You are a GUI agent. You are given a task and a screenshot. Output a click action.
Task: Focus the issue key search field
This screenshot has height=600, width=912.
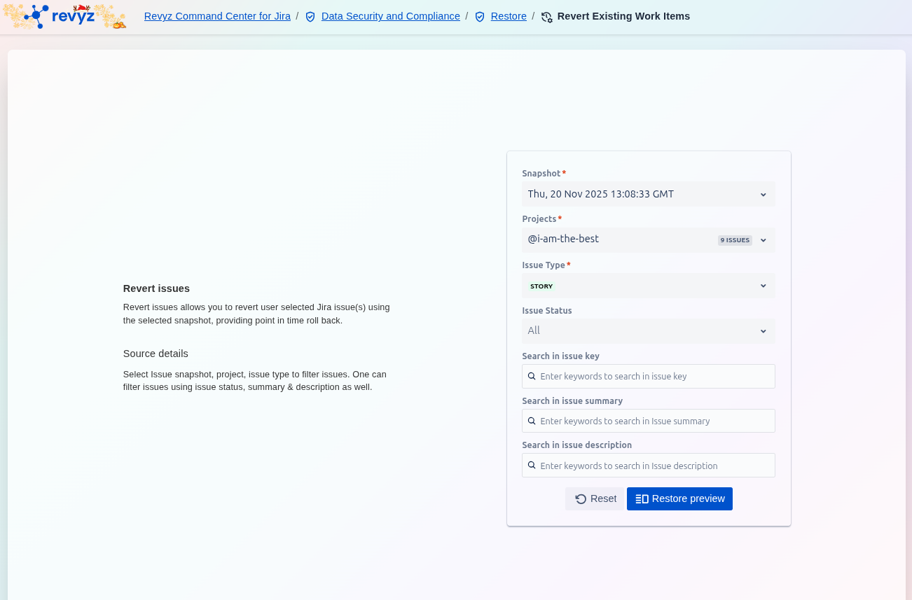click(x=655, y=376)
